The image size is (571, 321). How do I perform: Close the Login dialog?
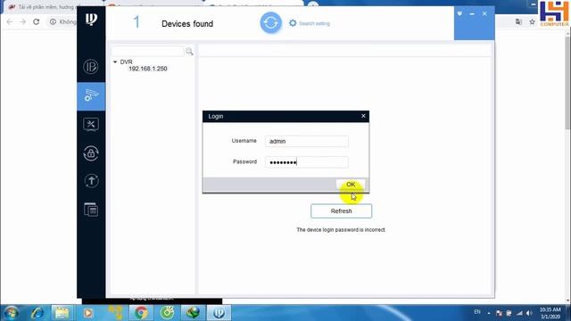point(363,116)
